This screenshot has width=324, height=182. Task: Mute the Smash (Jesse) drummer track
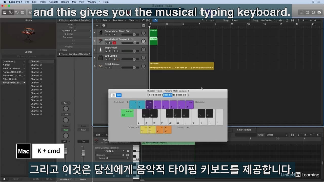[106, 68]
